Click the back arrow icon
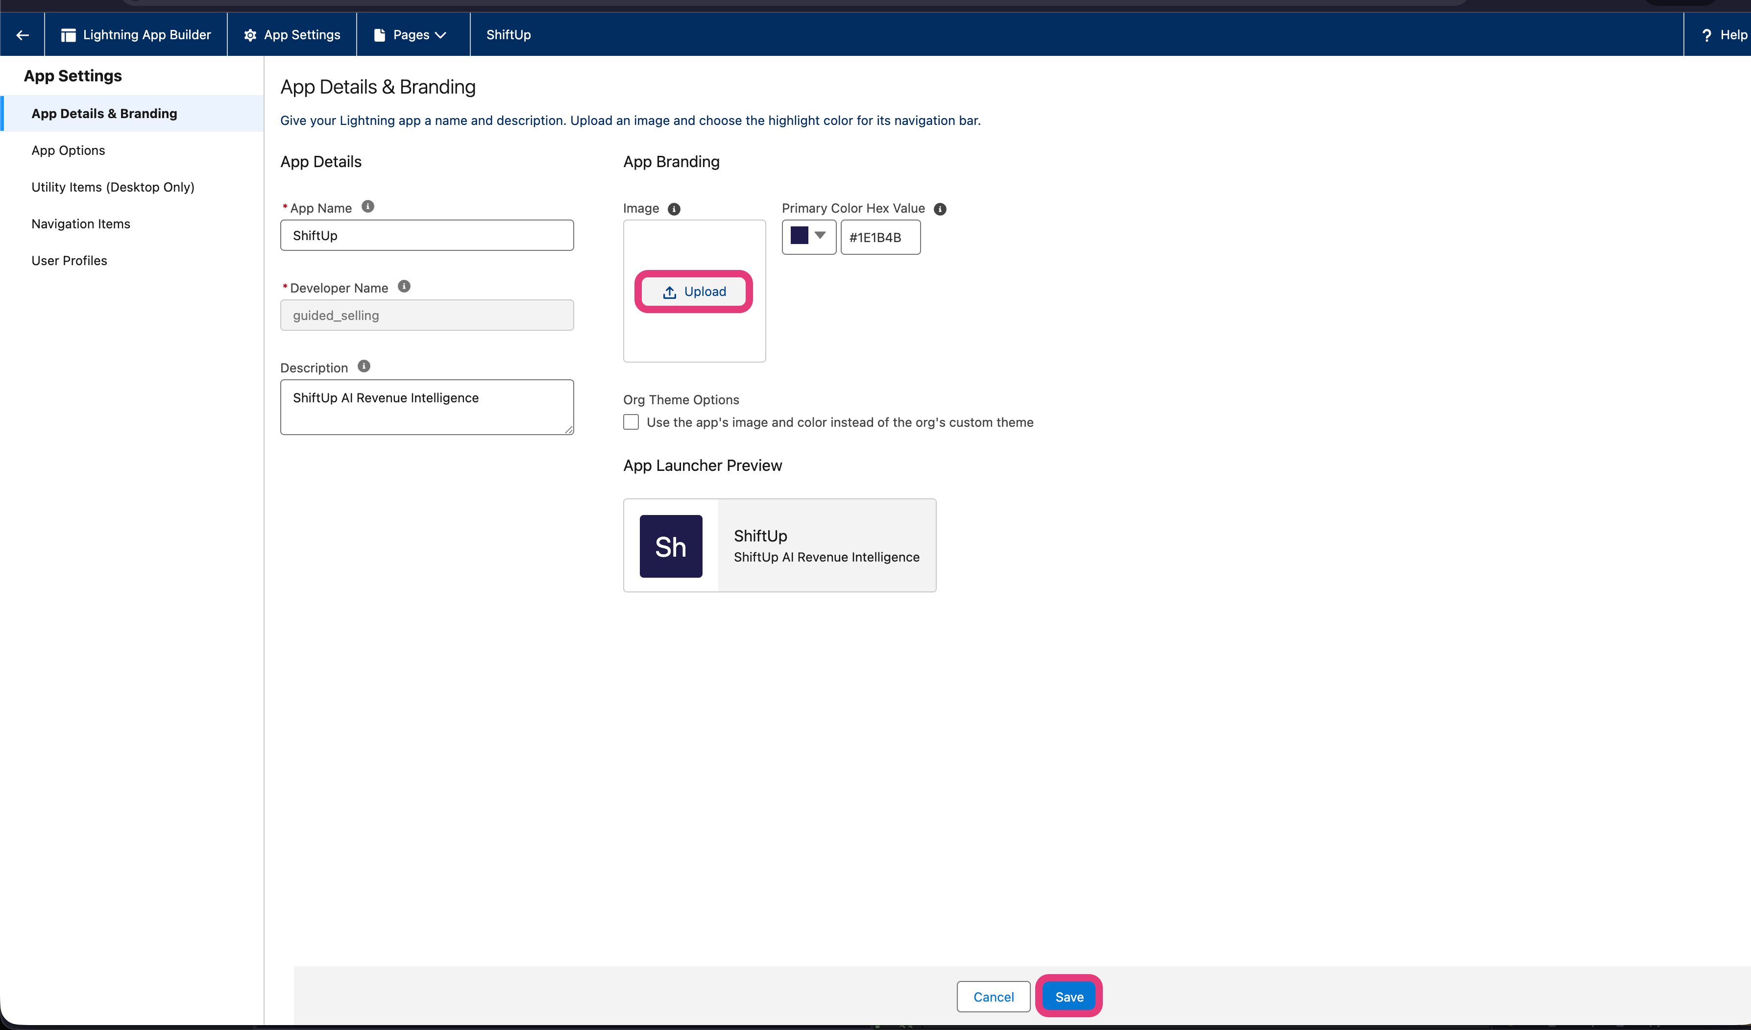Viewport: 1751px width, 1030px height. [x=22, y=35]
